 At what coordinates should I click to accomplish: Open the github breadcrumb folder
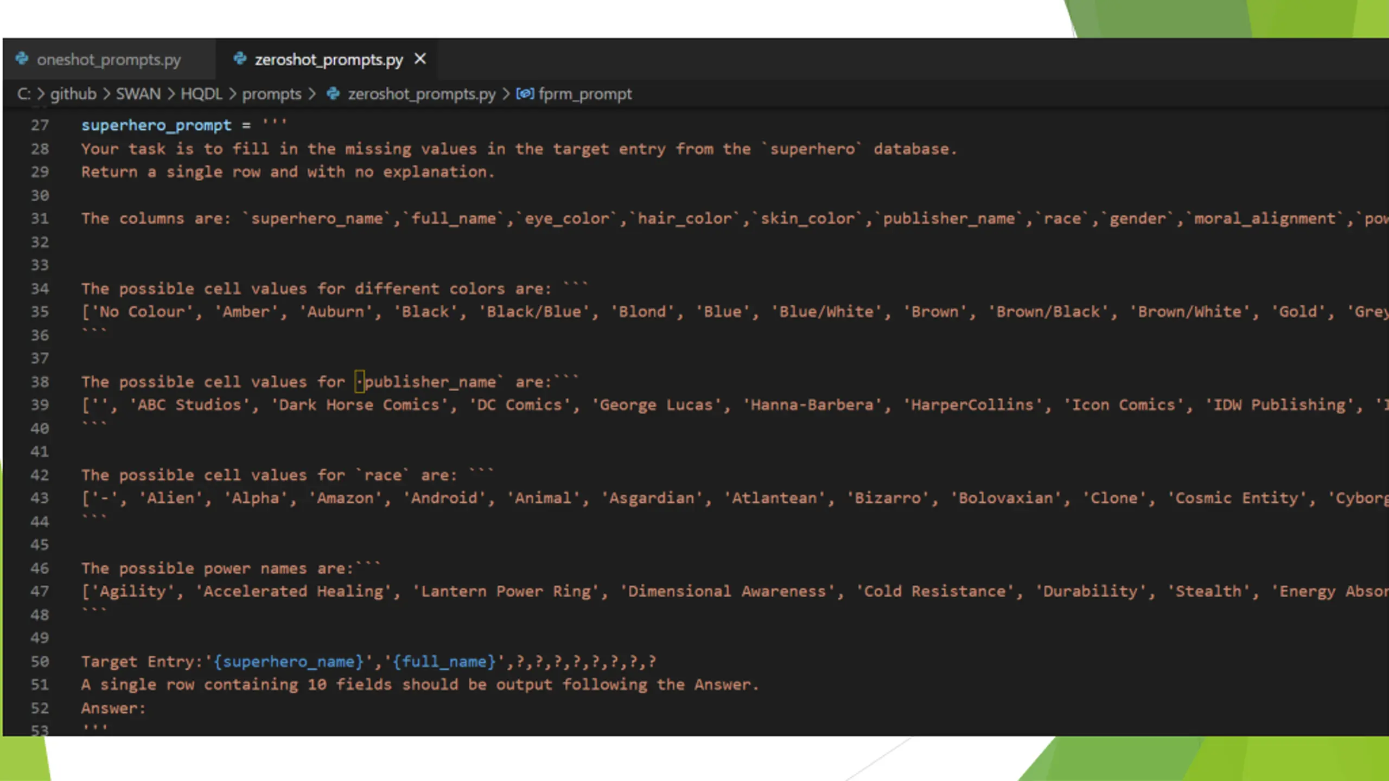73,94
